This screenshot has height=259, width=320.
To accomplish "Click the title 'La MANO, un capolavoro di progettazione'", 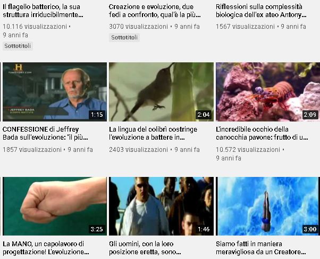I will click(46, 248).
